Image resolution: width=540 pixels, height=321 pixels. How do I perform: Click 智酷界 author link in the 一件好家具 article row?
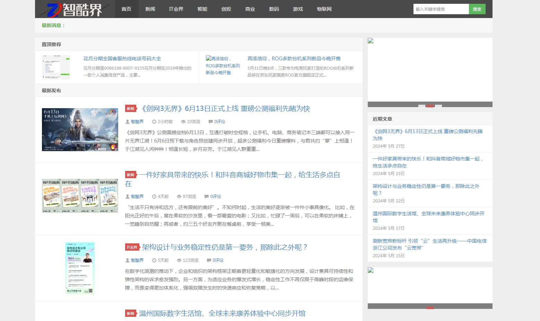coord(137,197)
